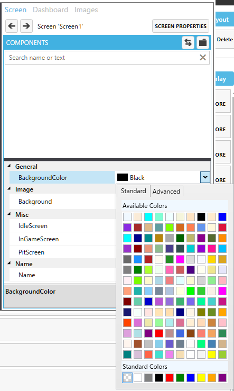Pick the blue swatch in Standard Colors row
This screenshot has height=391, width=234.
coord(191,378)
